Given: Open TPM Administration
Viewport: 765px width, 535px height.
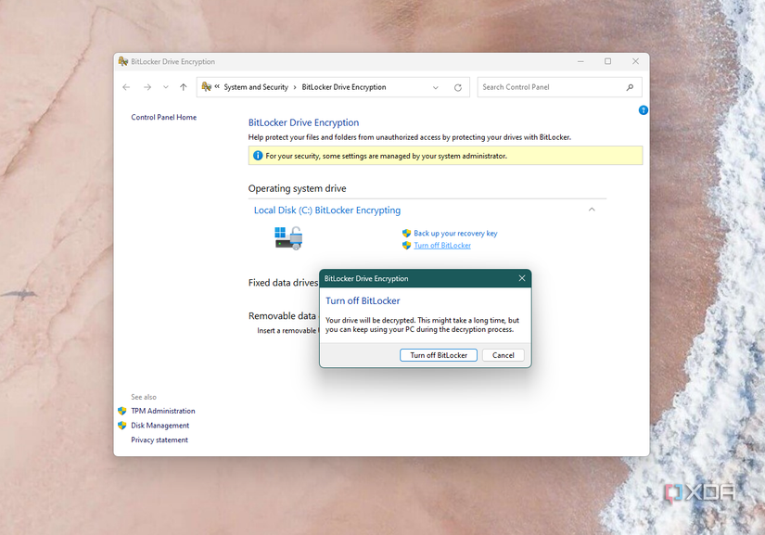Looking at the screenshot, I should pos(163,411).
